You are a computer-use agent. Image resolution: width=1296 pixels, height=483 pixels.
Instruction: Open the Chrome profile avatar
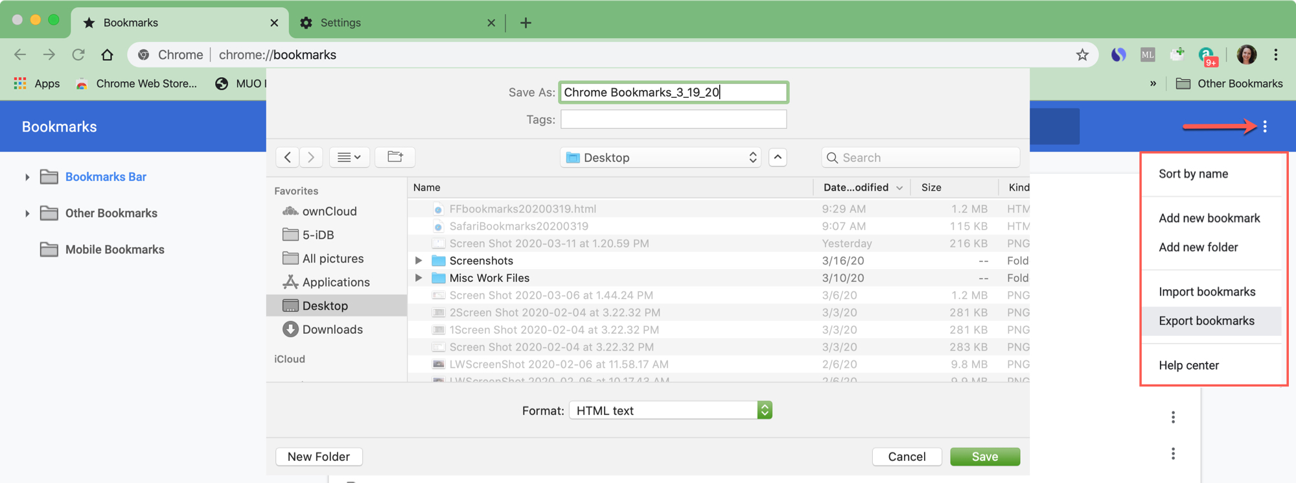pyautogui.click(x=1247, y=54)
